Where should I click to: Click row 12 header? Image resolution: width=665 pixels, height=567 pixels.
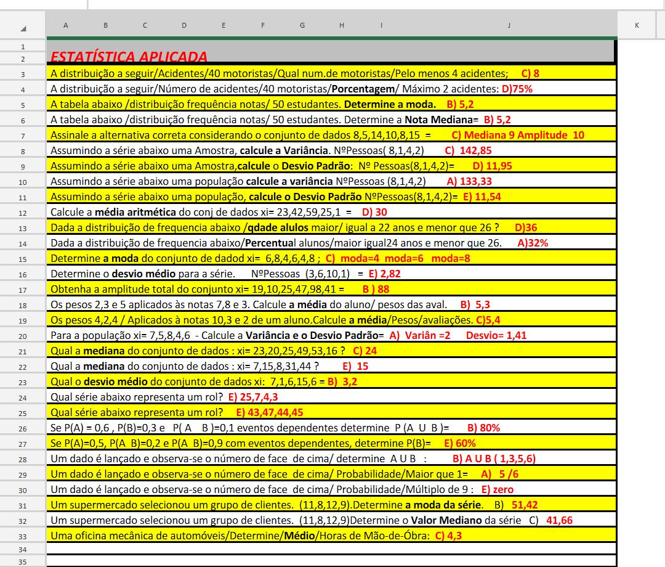[23, 213]
